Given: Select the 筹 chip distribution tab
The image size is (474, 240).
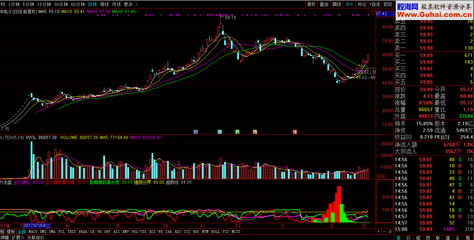Looking at the screenshot, I should coord(468,237).
